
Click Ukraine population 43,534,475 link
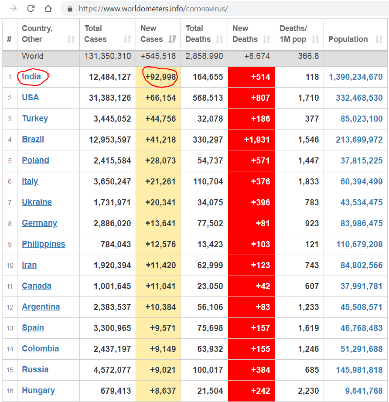click(x=361, y=203)
